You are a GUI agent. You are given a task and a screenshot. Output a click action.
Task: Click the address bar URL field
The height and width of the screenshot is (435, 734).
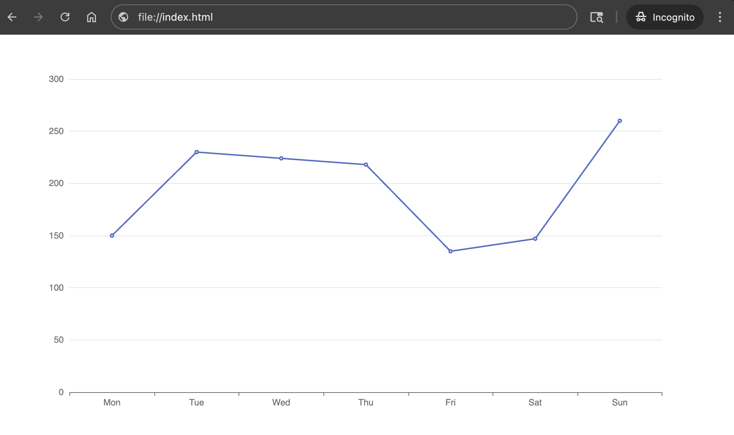tap(258, 17)
